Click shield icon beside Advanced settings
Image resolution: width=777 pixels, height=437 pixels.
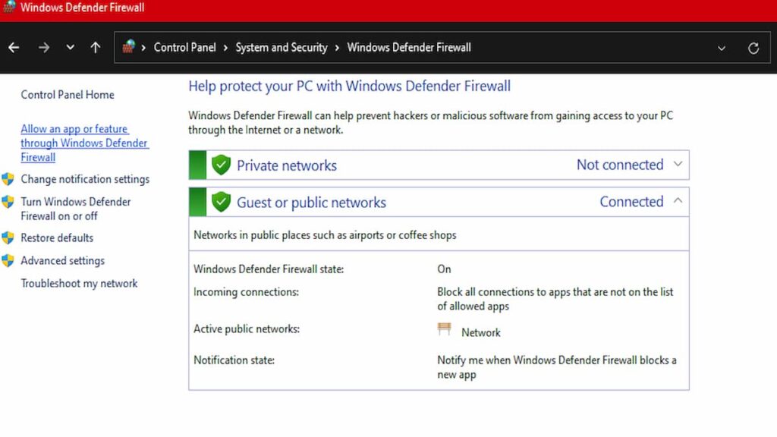point(8,261)
